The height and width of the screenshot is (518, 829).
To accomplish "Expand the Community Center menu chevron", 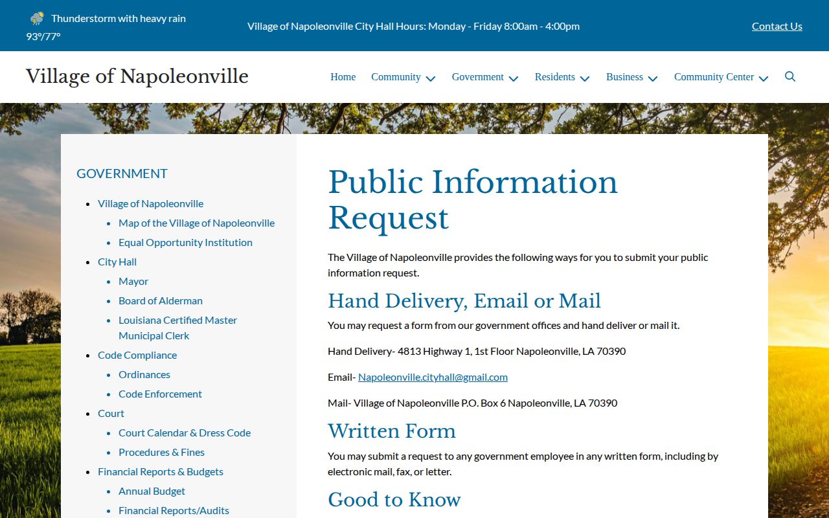I will [764, 78].
